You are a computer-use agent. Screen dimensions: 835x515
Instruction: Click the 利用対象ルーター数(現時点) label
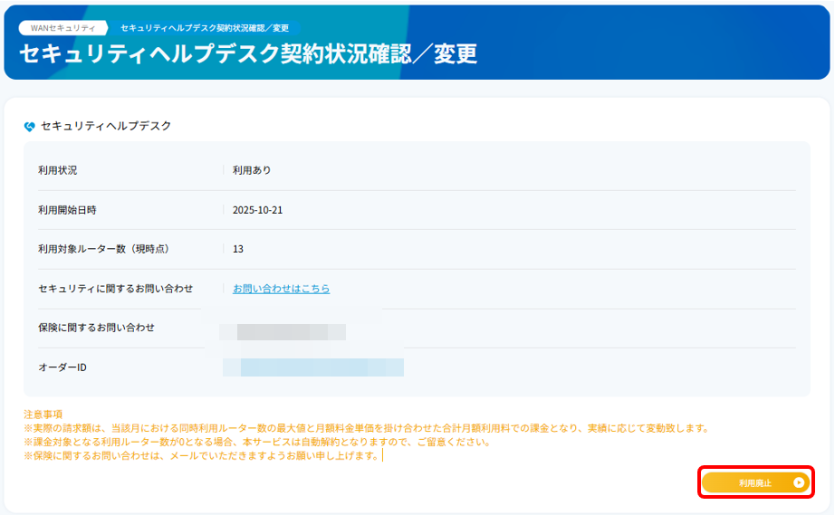[x=103, y=249]
